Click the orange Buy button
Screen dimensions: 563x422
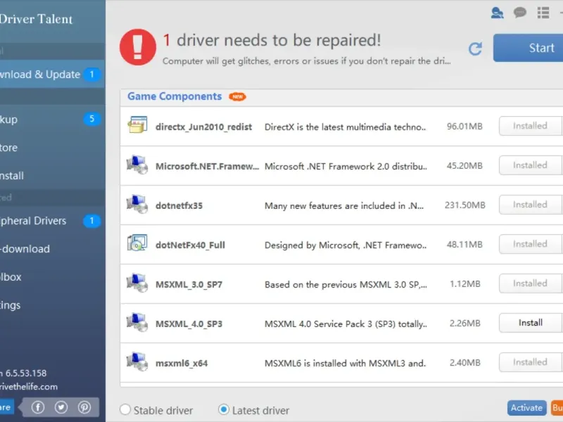click(x=557, y=408)
